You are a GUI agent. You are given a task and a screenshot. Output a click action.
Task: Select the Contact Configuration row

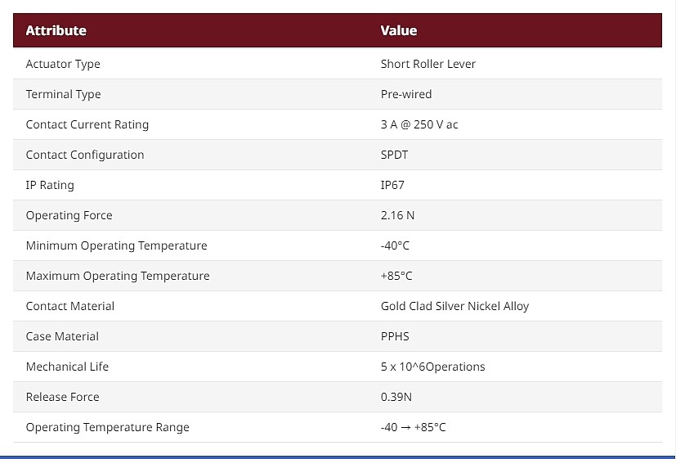pyautogui.click(x=338, y=155)
